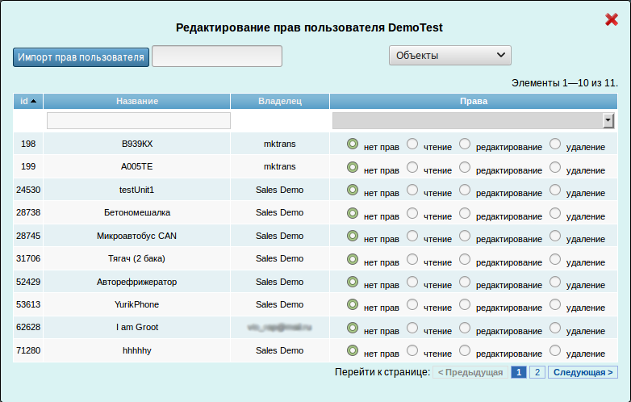Sort by 'Название' column header
This screenshot has width=631, height=402.
tap(136, 102)
